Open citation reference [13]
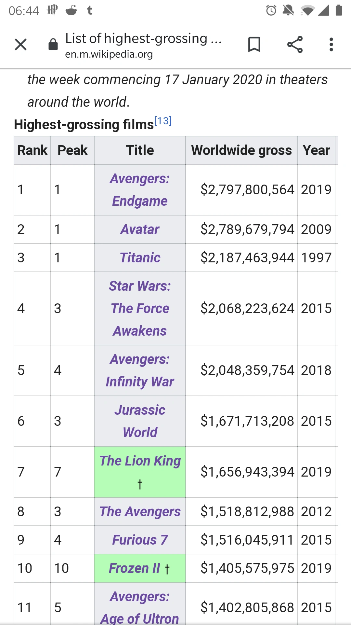 pos(163,121)
